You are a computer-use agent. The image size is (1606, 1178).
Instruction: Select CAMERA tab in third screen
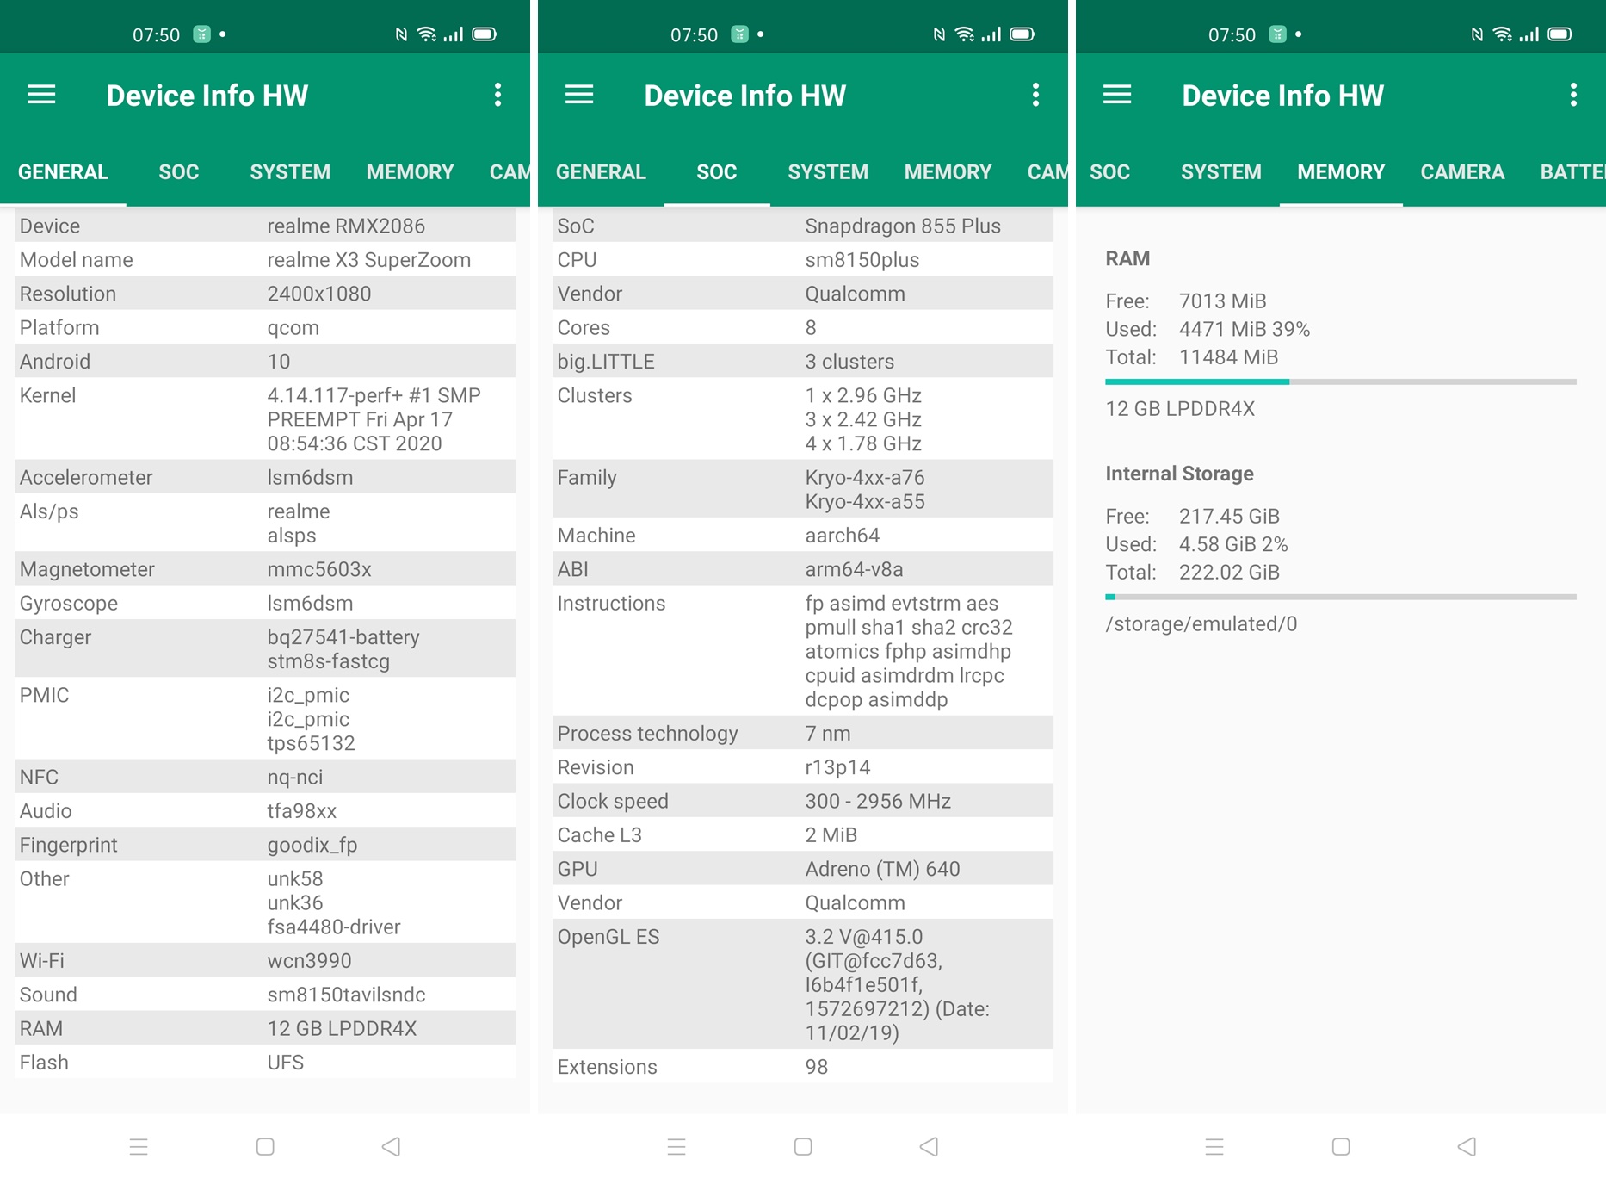pyautogui.click(x=1462, y=172)
